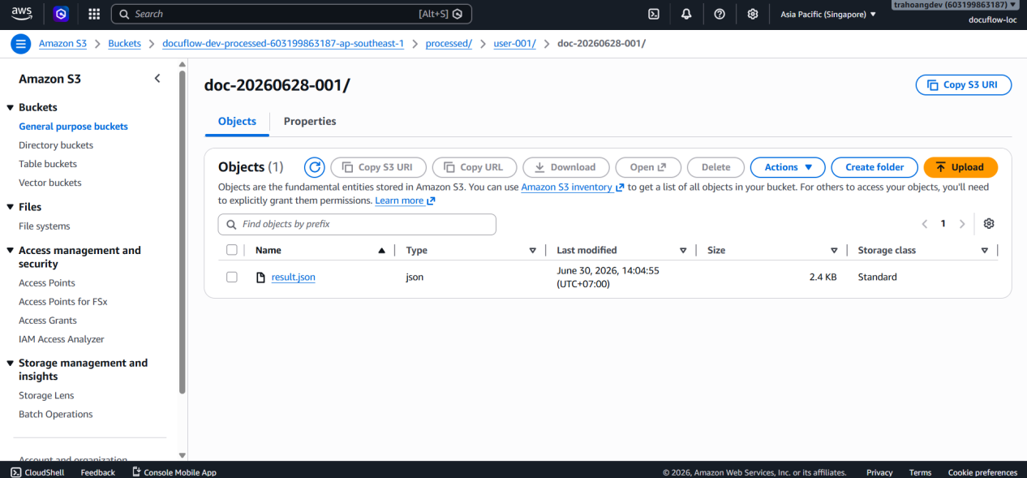The image size is (1027, 478).
Task: Click the CloudShell icon in the footer
Action: (15, 472)
